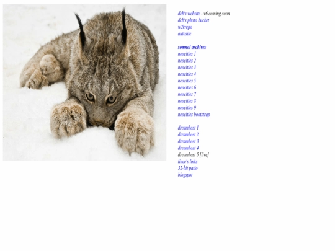Viewport: 335px width, 251px height.
Task: Click the somnol archives heading link
Action: [x=192, y=47]
